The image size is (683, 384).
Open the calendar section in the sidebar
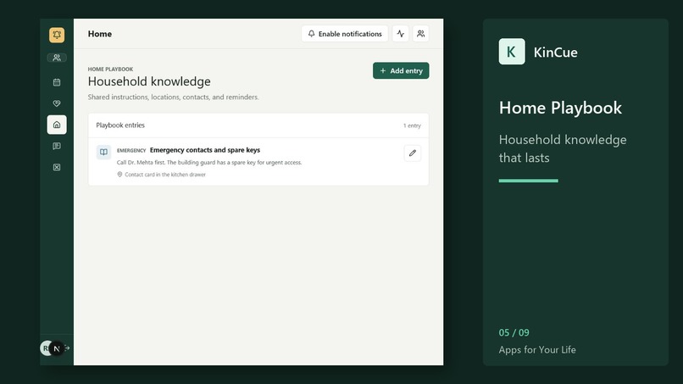(x=57, y=82)
